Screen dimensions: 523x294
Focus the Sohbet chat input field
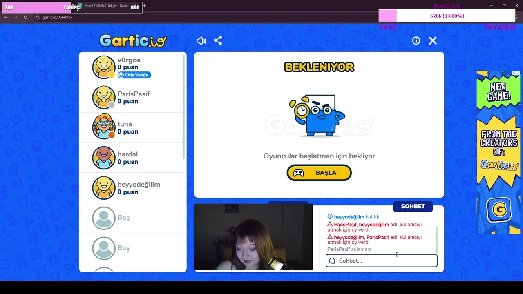[x=382, y=261]
